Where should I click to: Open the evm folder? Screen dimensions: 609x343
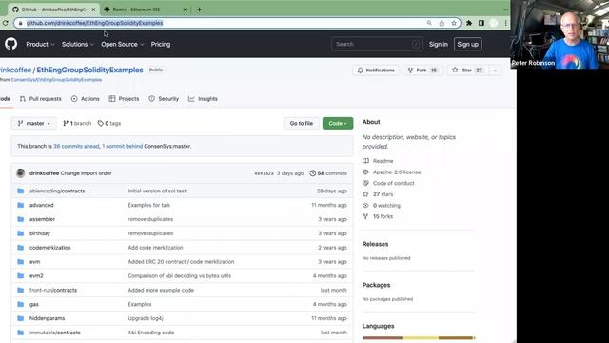click(34, 262)
